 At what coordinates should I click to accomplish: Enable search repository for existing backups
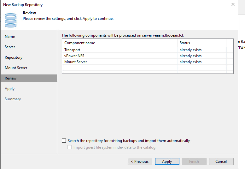[x=64, y=141]
